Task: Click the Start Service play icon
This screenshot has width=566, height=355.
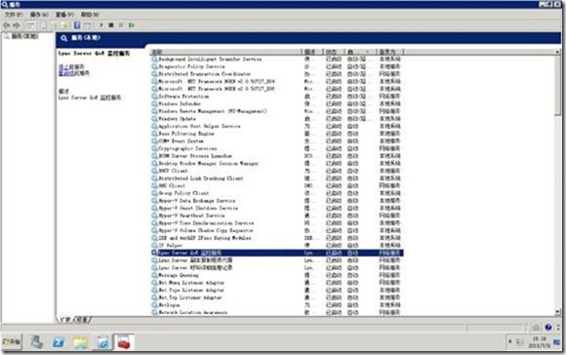Action: [101, 25]
